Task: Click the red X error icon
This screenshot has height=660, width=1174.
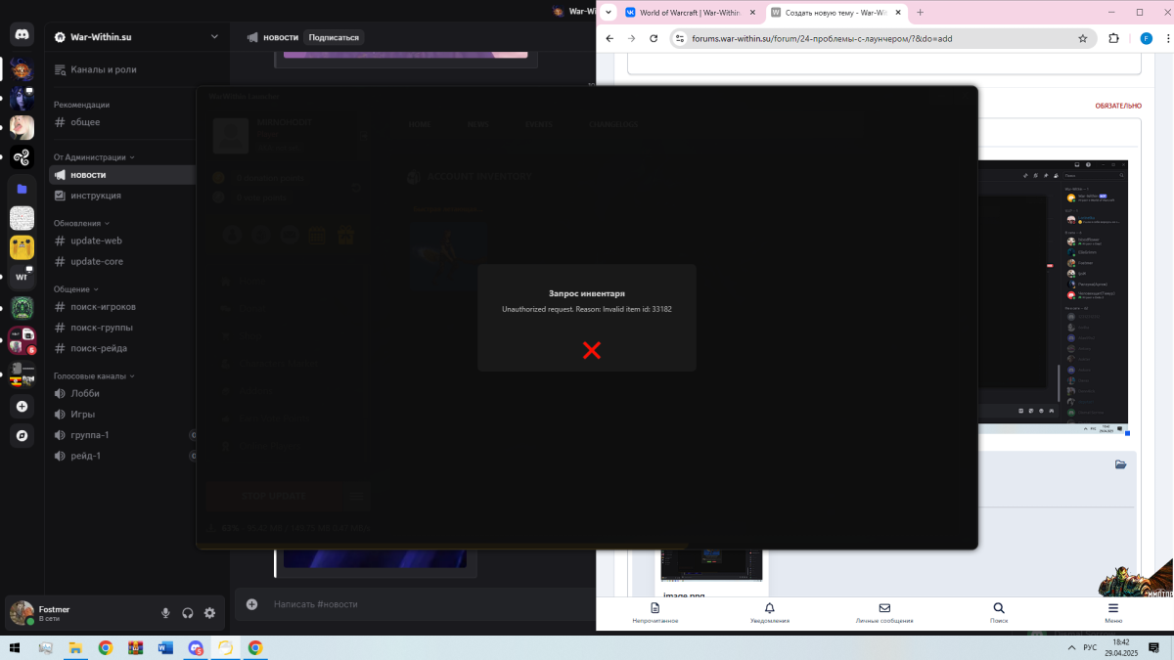Action: [x=592, y=350]
